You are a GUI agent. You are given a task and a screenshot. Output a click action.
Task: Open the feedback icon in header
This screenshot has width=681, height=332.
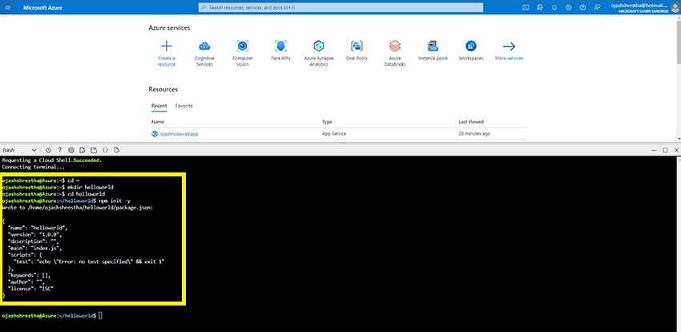click(597, 7)
